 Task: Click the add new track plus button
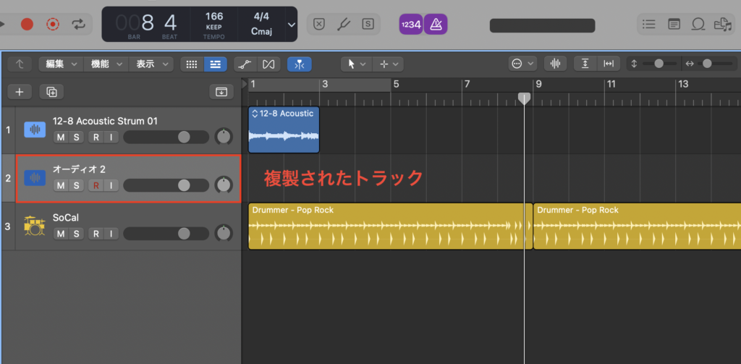20,91
